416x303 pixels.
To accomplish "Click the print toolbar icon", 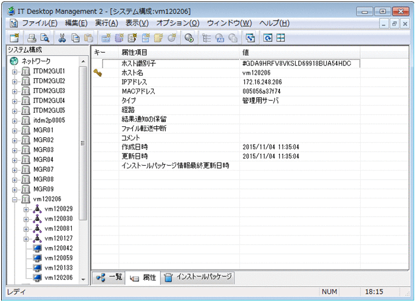I will point(32,38).
